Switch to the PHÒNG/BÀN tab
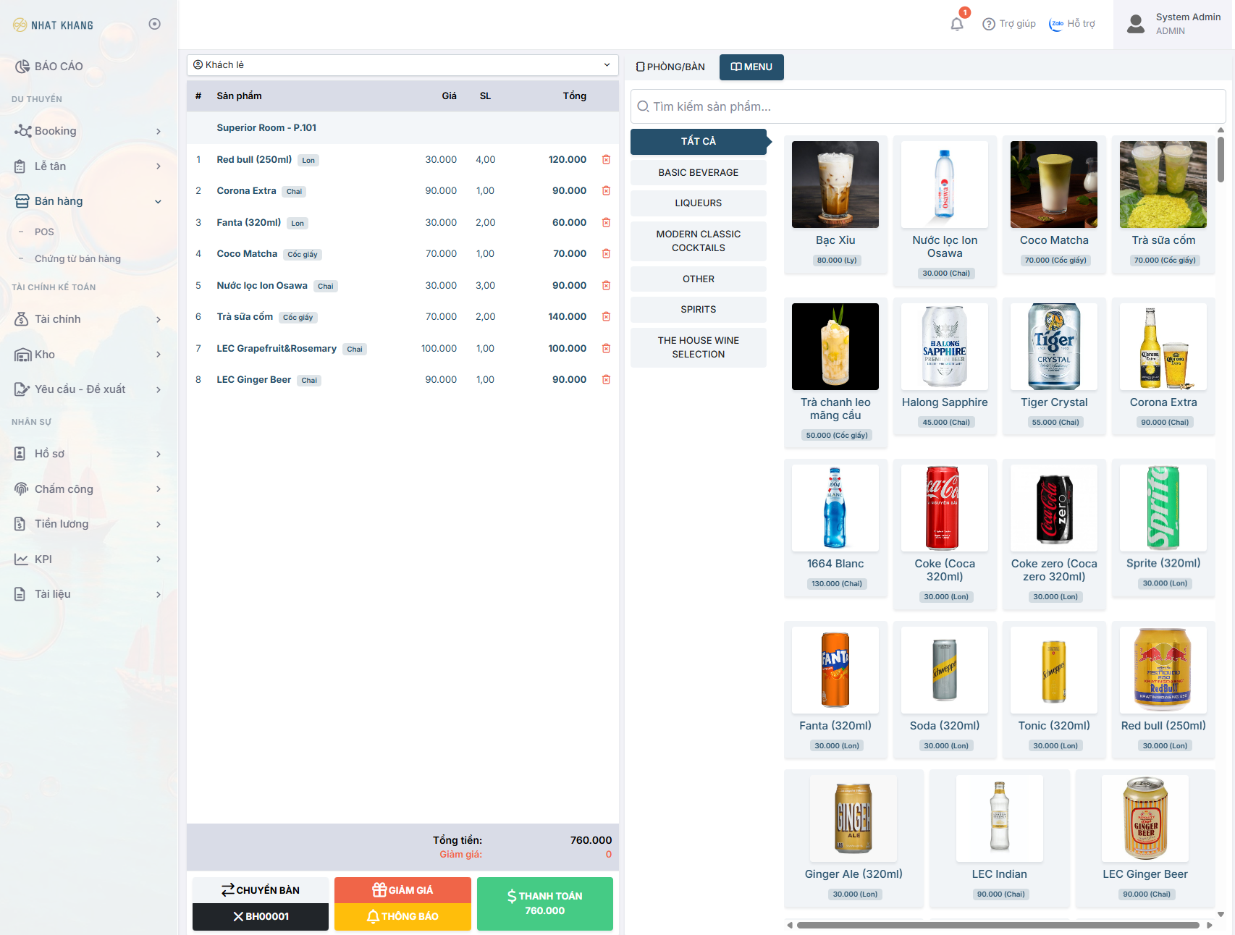 pos(670,67)
